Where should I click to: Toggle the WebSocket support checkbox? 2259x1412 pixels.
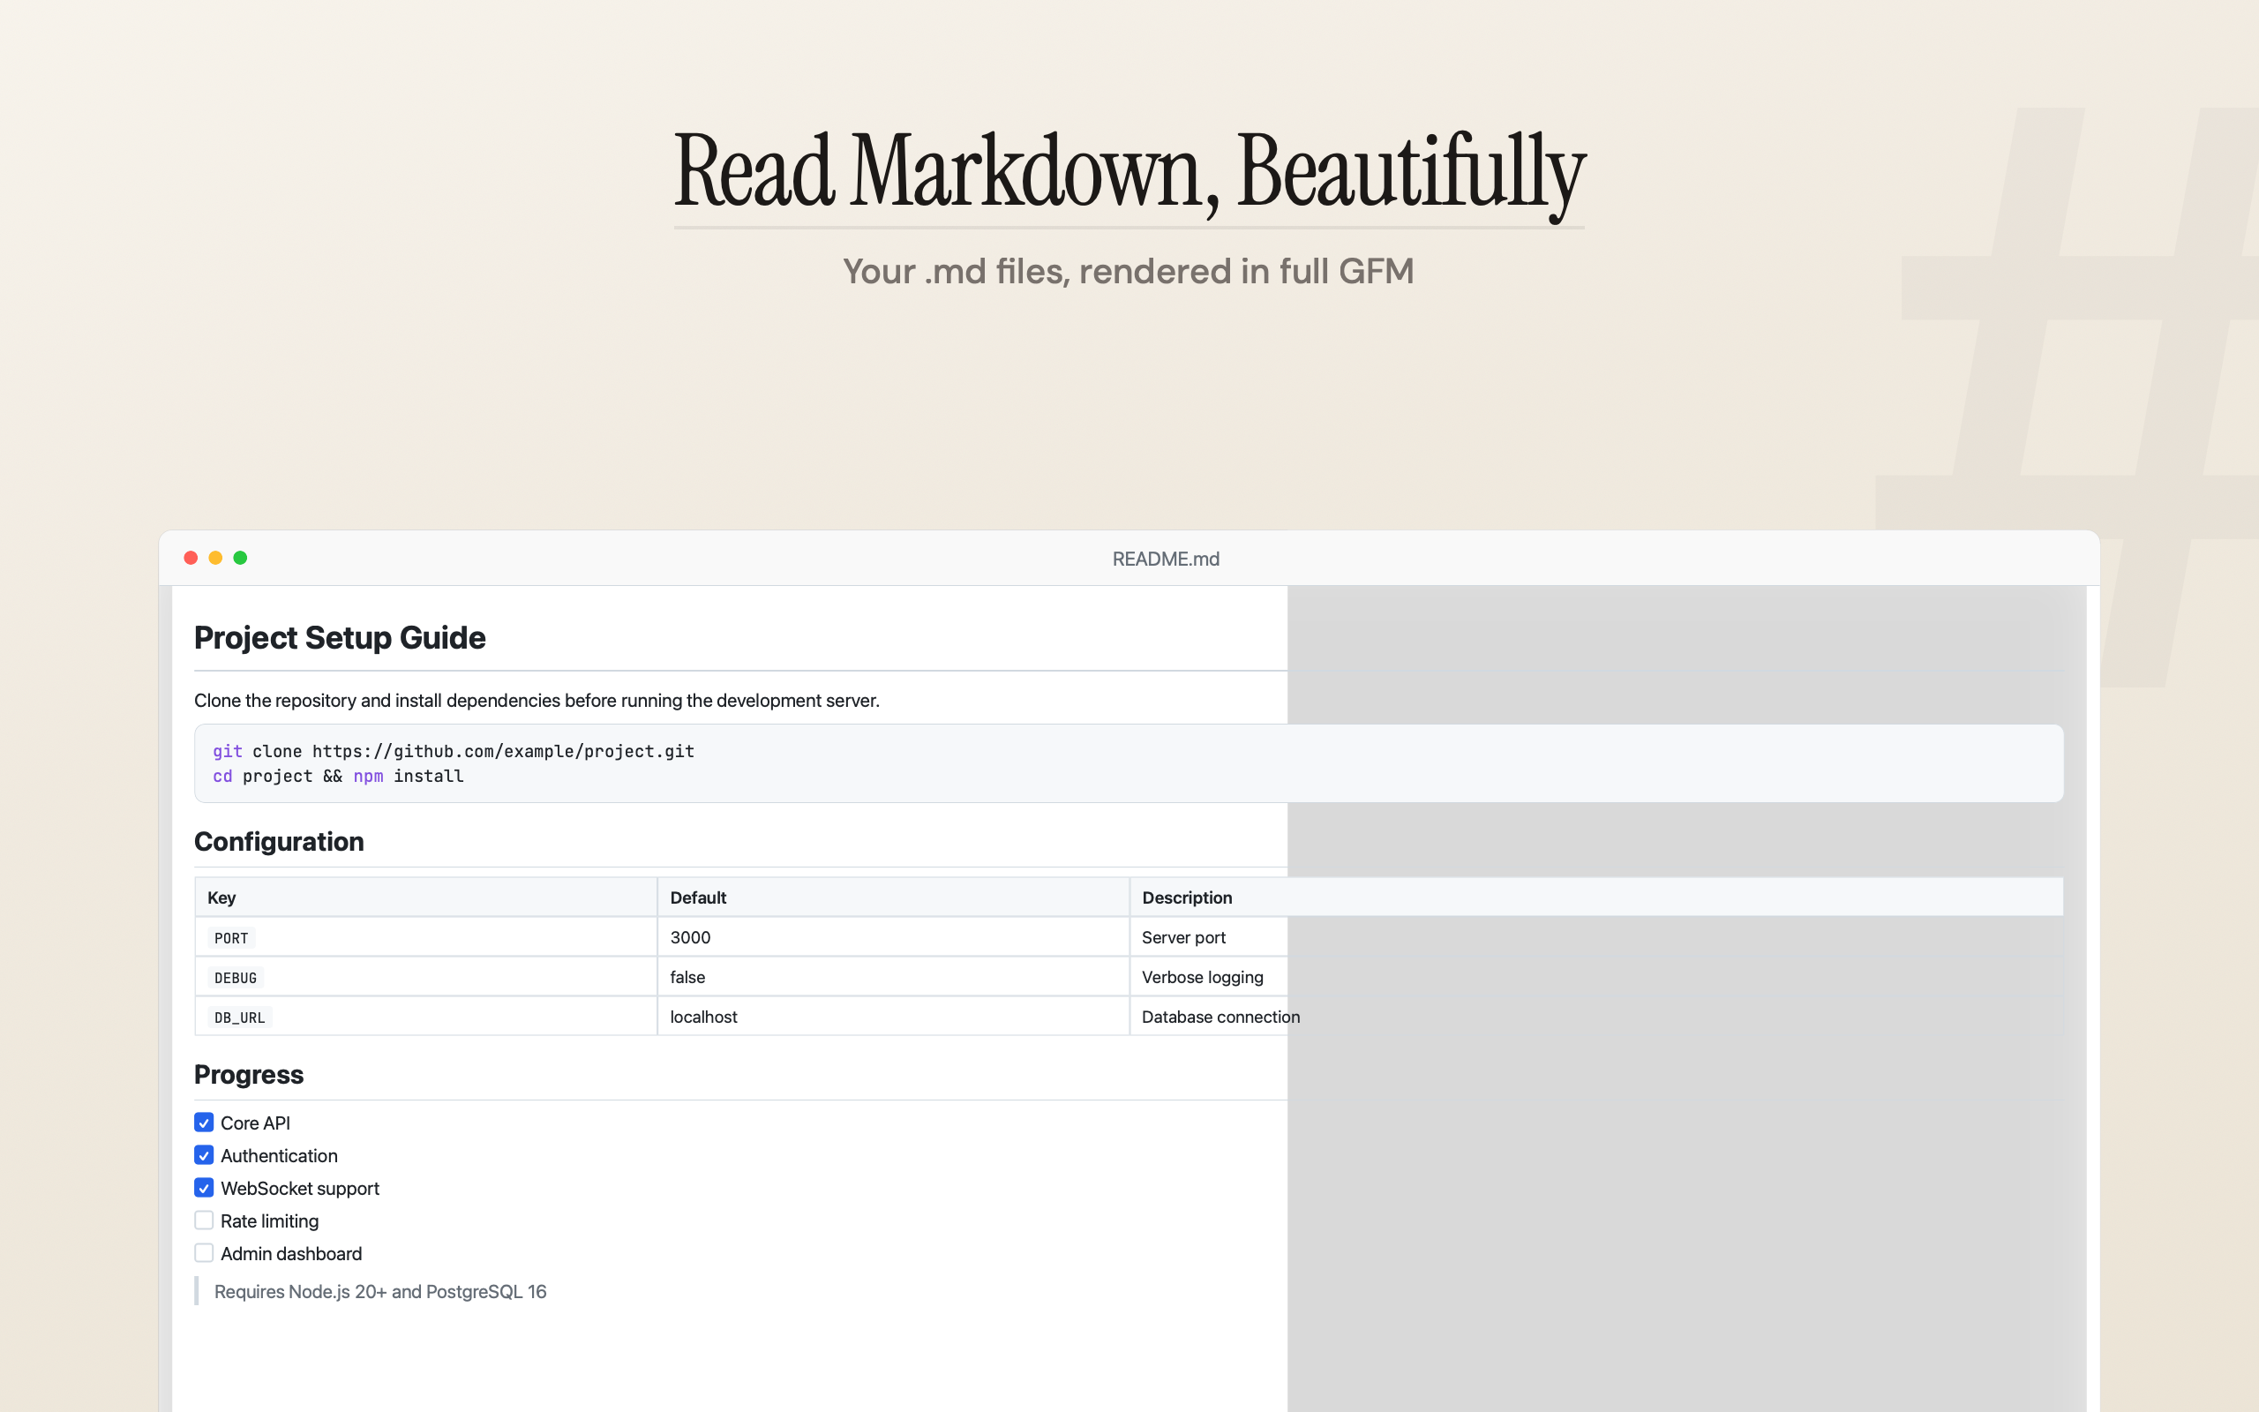coord(204,1188)
